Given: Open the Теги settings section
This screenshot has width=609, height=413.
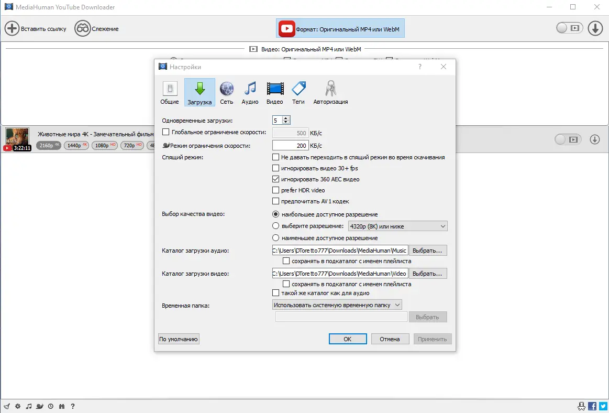Looking at the screenshot, I should (298, 92).
